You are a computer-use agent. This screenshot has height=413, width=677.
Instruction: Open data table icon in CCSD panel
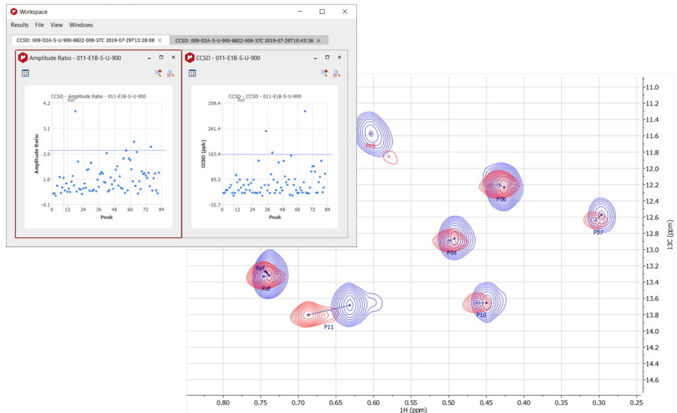[x=192, y=73]
